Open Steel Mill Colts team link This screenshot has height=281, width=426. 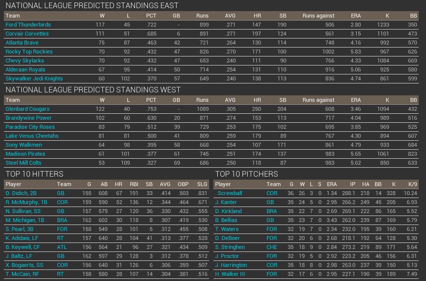pyautogui.click(x=24, y=163)
